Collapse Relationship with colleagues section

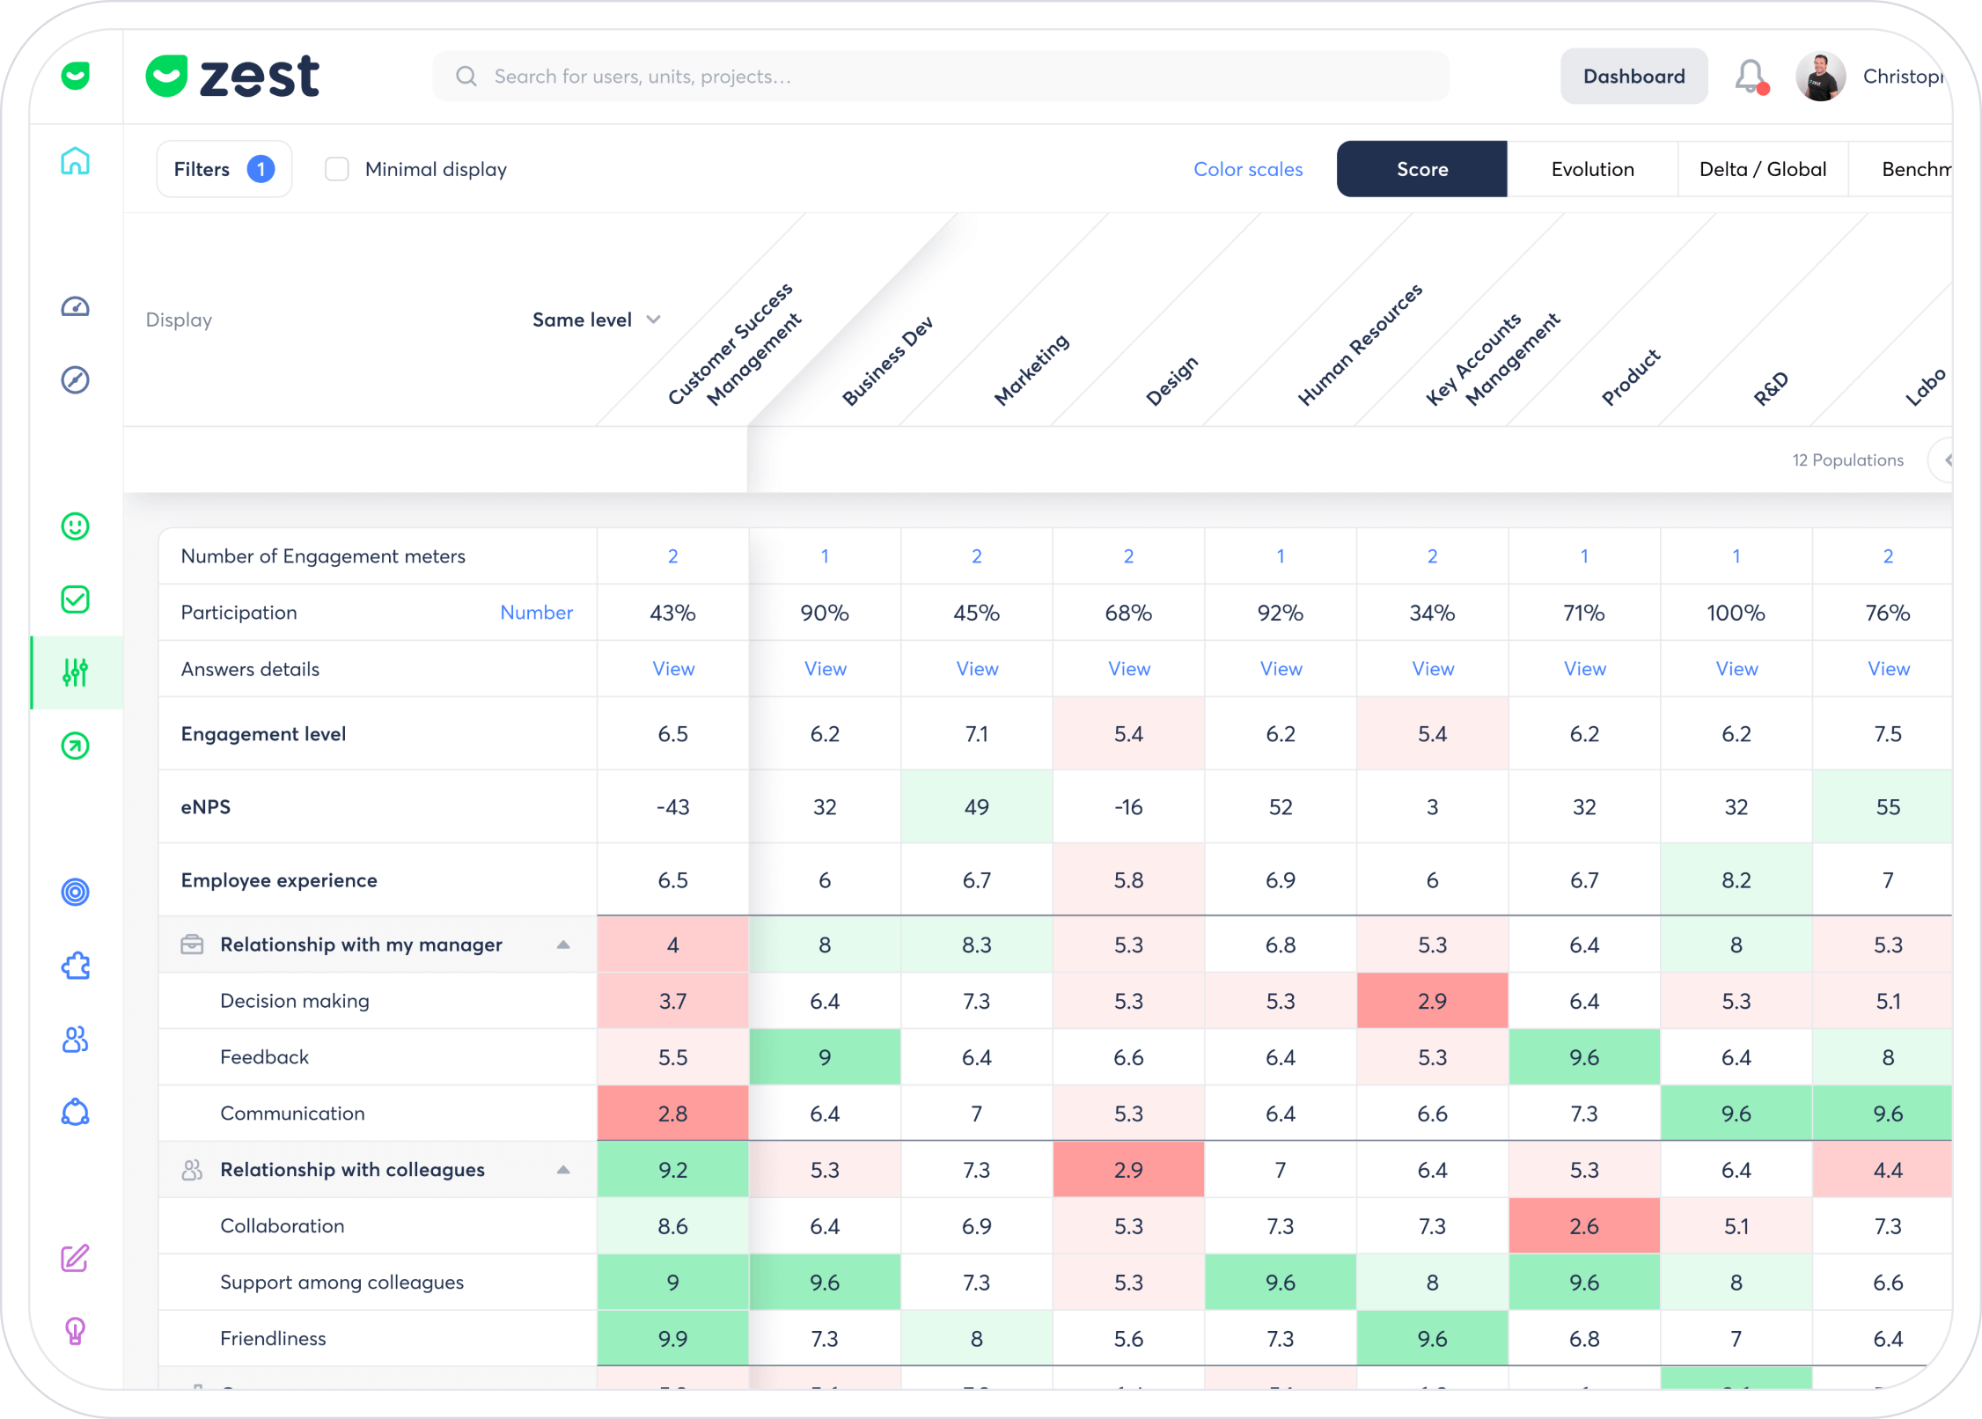pos(563,1170)
